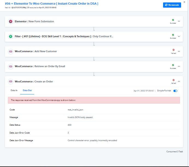Click the 'Code' row label
Screen dimensions: 189x167
12,110
